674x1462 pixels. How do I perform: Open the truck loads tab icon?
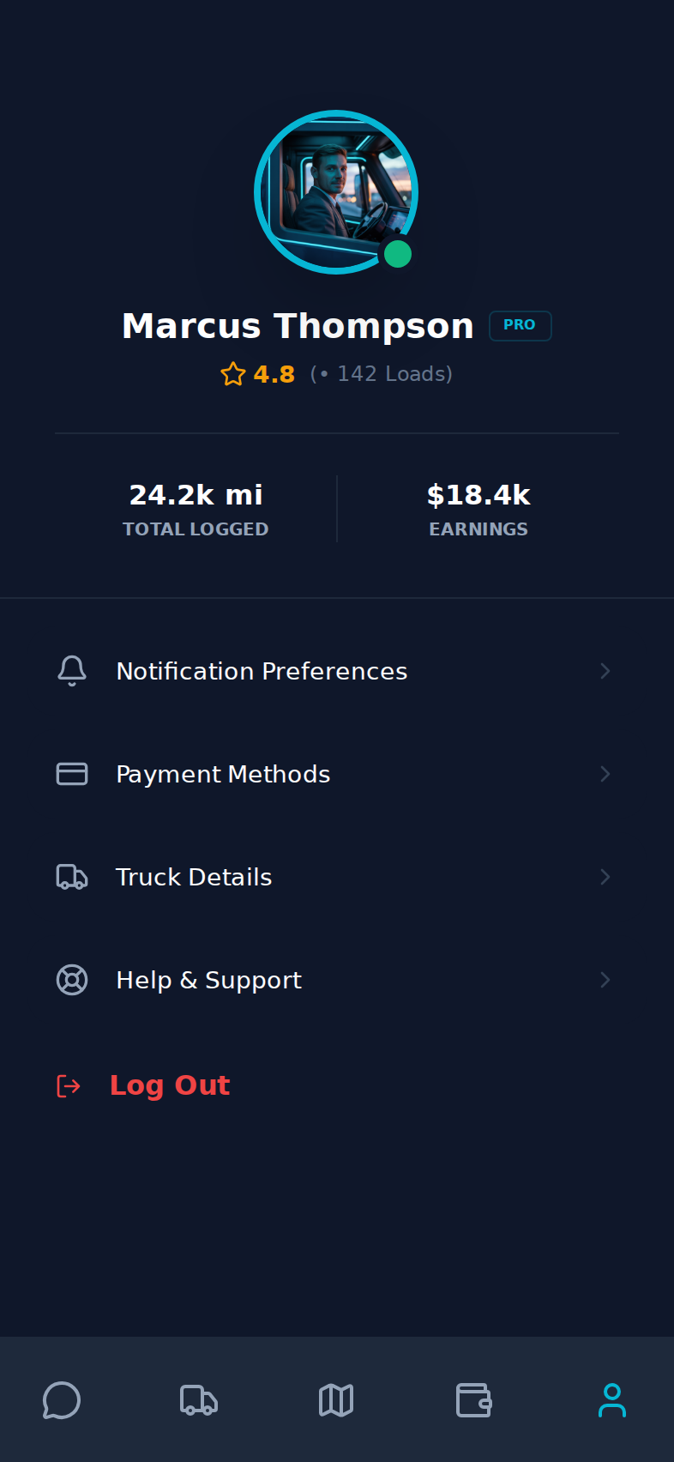(199, 1400)
